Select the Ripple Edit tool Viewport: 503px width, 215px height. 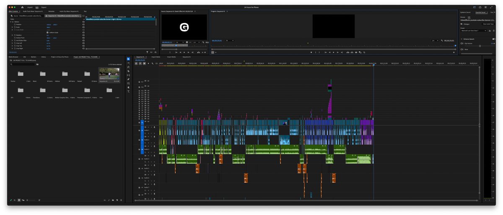tap(128, 67)
